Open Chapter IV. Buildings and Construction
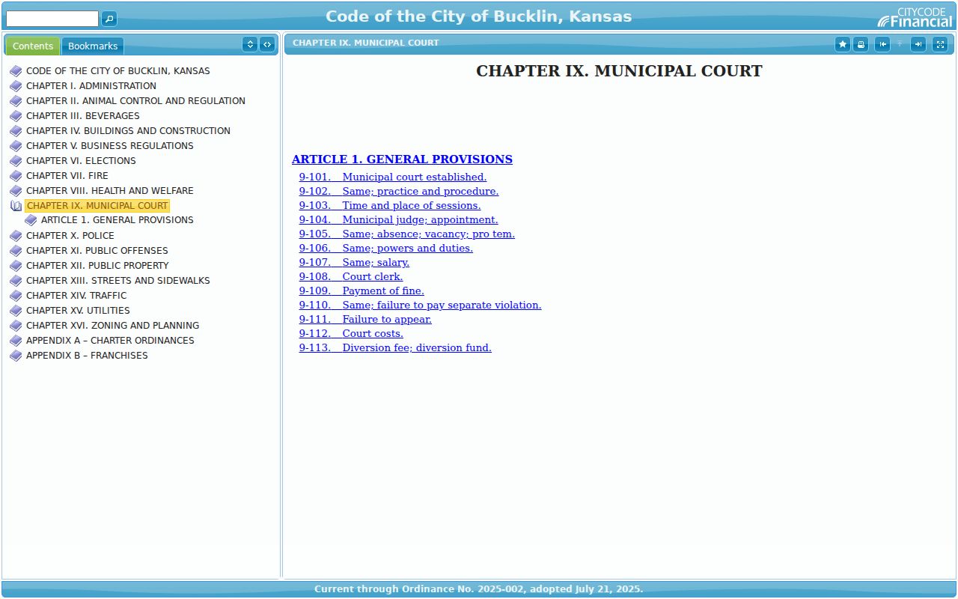 coord(128,131)
